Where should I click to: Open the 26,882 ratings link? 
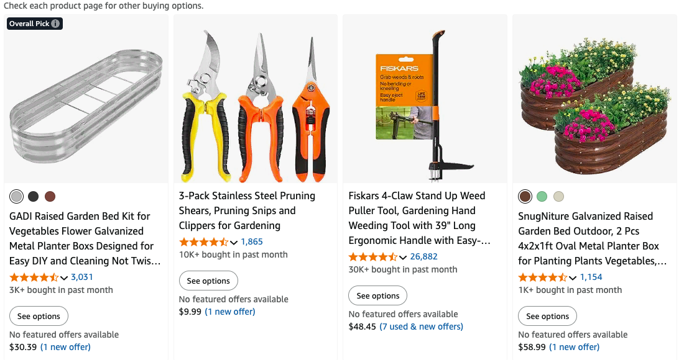coord(424,256)
